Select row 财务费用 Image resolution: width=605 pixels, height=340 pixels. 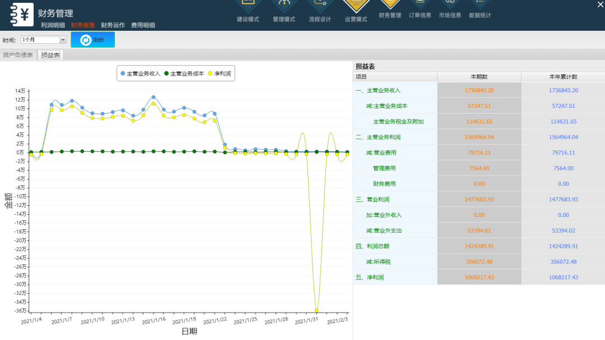(479, 183)
